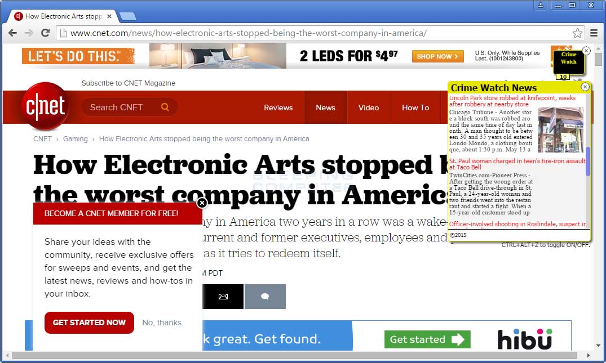The image size is (606, 363).
Task: Click SHOP NOW in the LED ad
Action: (x=438, y=56)
